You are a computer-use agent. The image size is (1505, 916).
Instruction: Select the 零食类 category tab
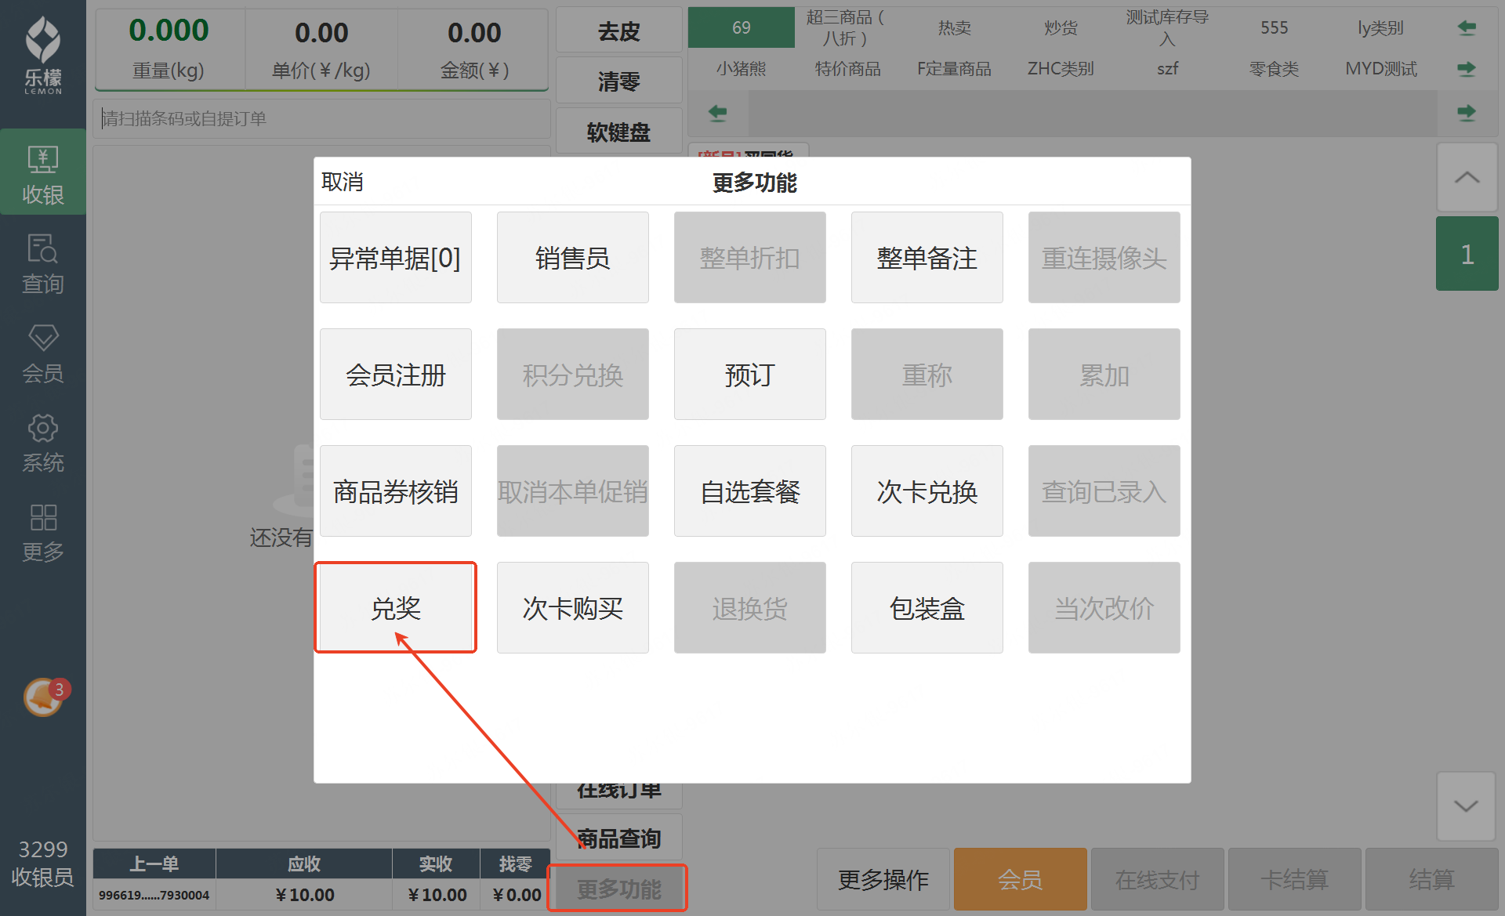pos(1274,69)
